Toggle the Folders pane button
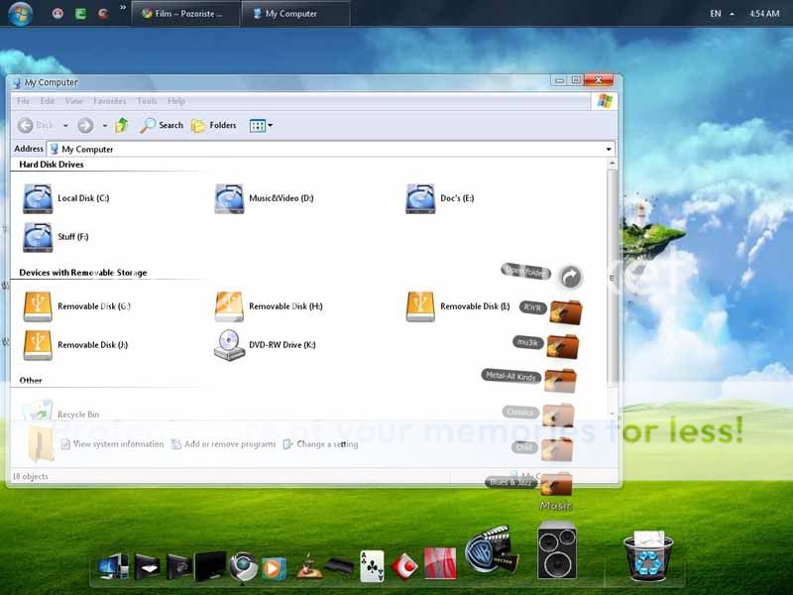The image size is (793, 595). point(214,125)
